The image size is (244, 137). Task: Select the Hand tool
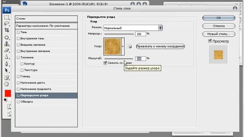click(x=6, y=84)
